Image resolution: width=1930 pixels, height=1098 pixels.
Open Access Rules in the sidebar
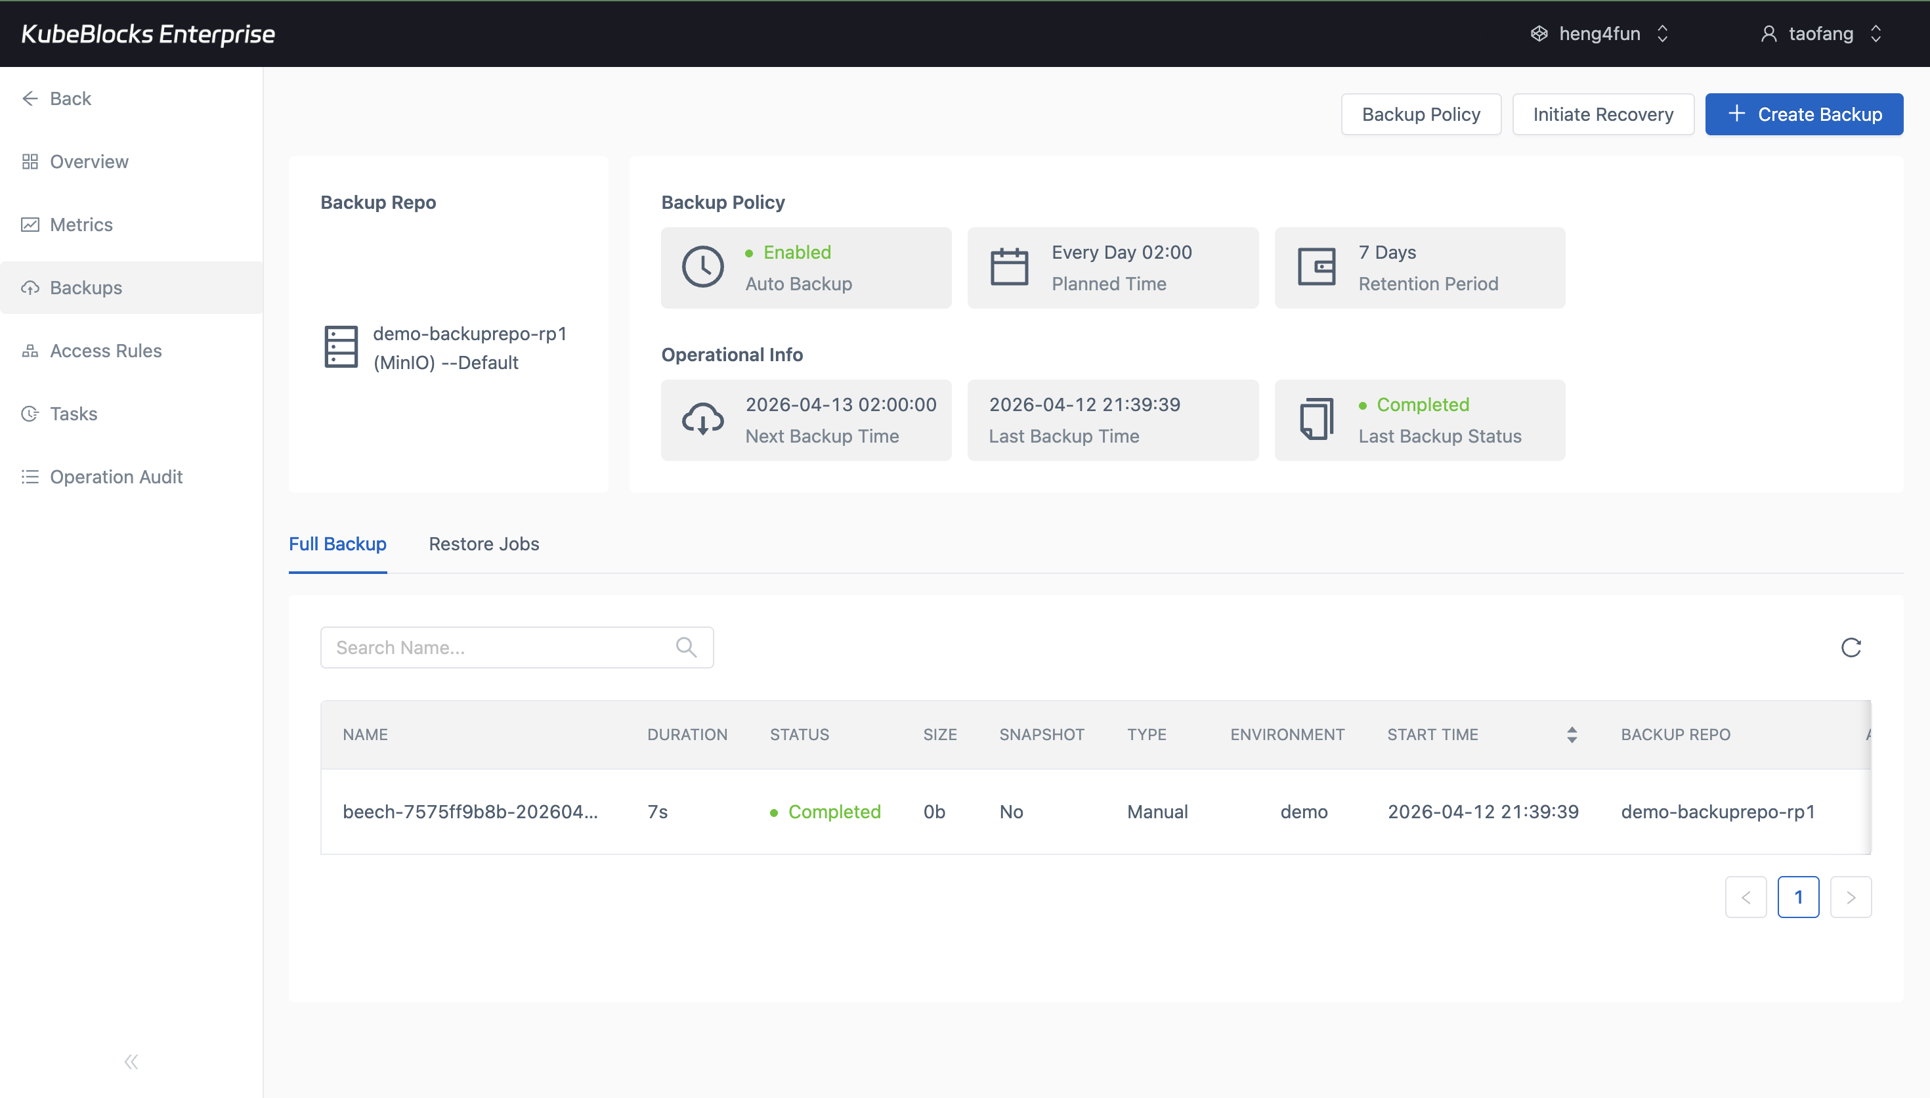[131, 351]
